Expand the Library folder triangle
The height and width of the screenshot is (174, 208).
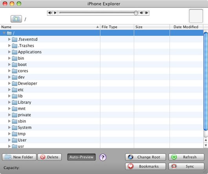(x=9, y=102)
